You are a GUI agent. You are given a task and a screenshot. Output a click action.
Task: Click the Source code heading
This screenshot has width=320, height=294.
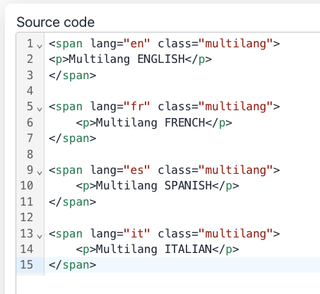pos(56,22)
